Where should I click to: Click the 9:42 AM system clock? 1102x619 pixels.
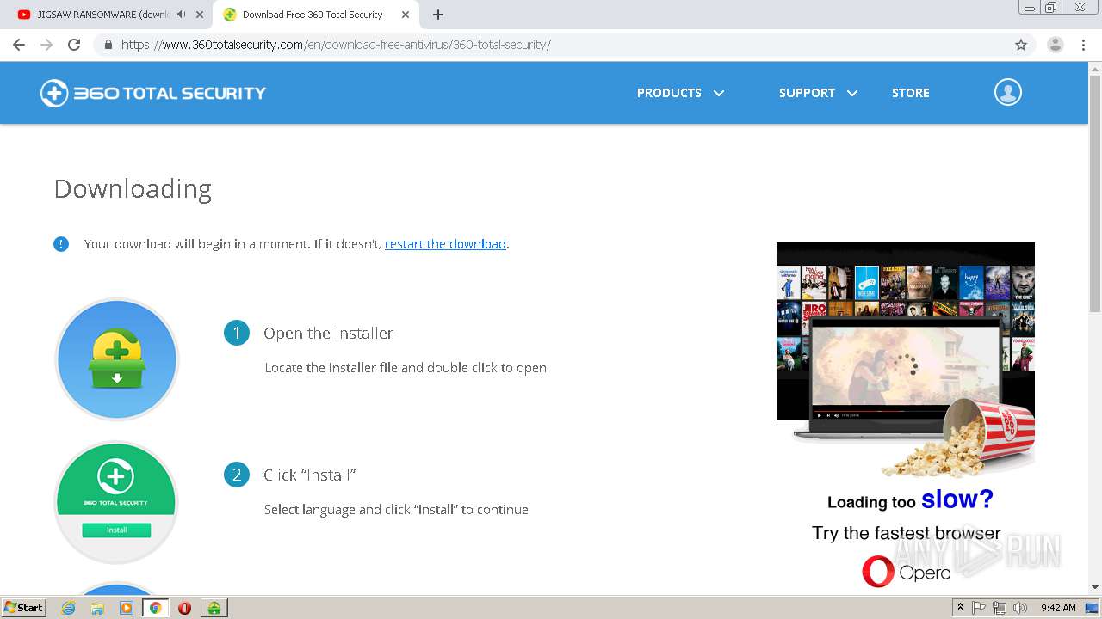1058,608
